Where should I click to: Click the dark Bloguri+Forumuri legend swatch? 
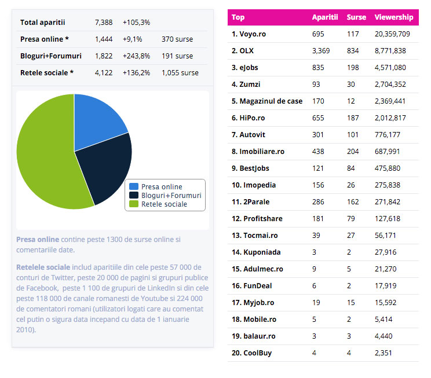[134, 195]
